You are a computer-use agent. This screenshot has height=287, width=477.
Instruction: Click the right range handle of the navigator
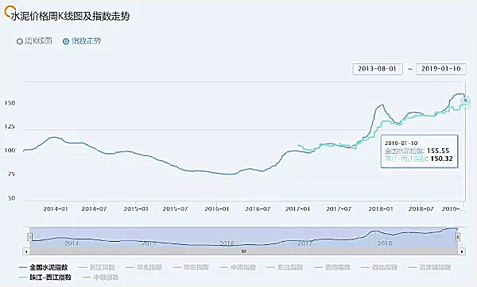click(x=458, y=236)
